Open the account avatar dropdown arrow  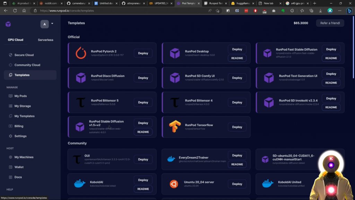(52, 24)
